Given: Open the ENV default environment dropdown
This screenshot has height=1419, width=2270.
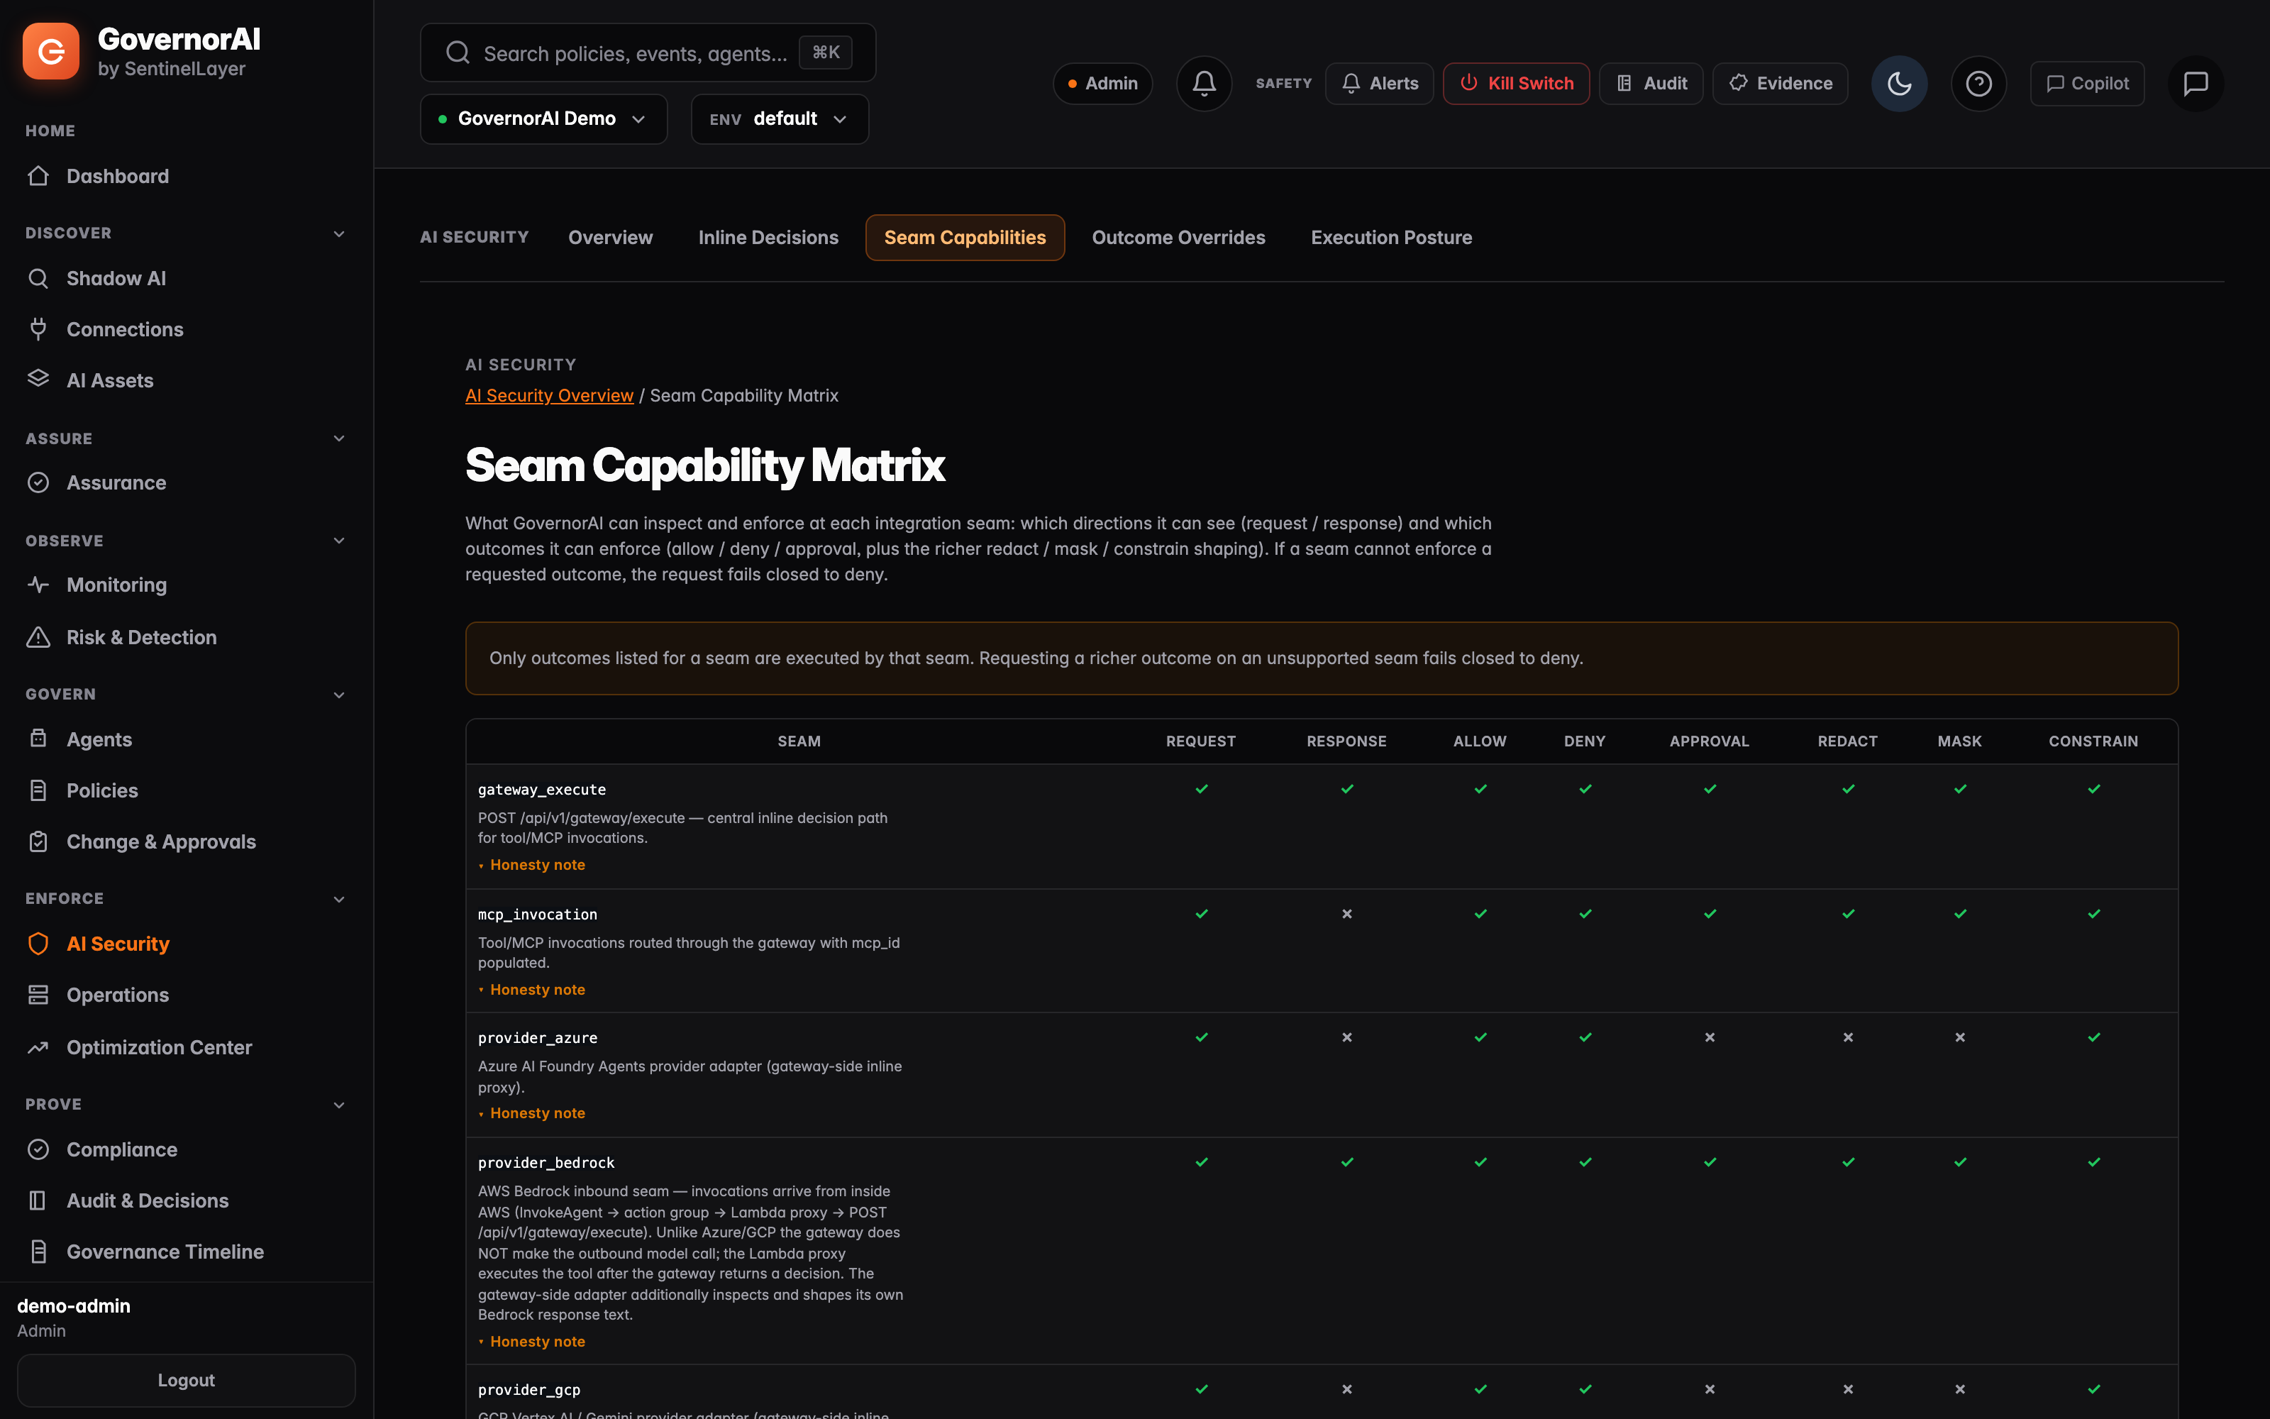Looking at the screenshot, I should click(780, 119).
